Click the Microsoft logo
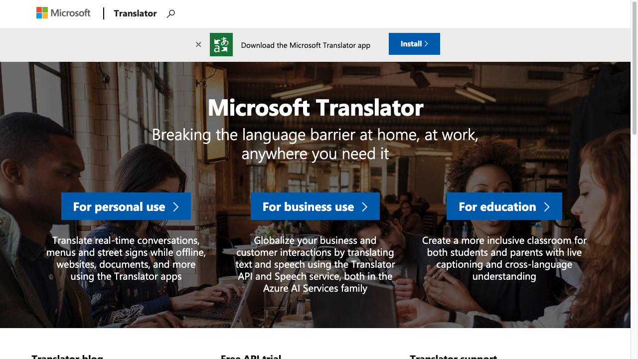Viewport: 638px width, 359px height. pos(63,13)
